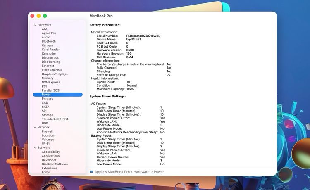Click Power in the path bar
The height and width of the screenshot is (190, 310).
[159, 172]
